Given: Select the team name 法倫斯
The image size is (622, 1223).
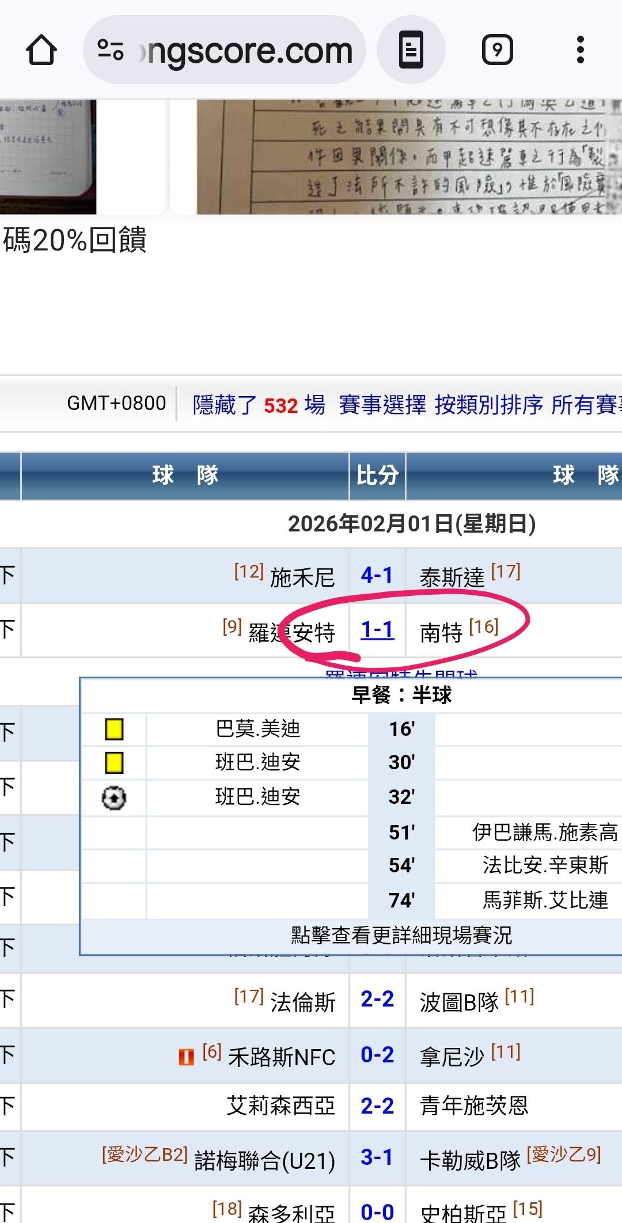Looking at the screenshot, I should [x=302, y=1002].
